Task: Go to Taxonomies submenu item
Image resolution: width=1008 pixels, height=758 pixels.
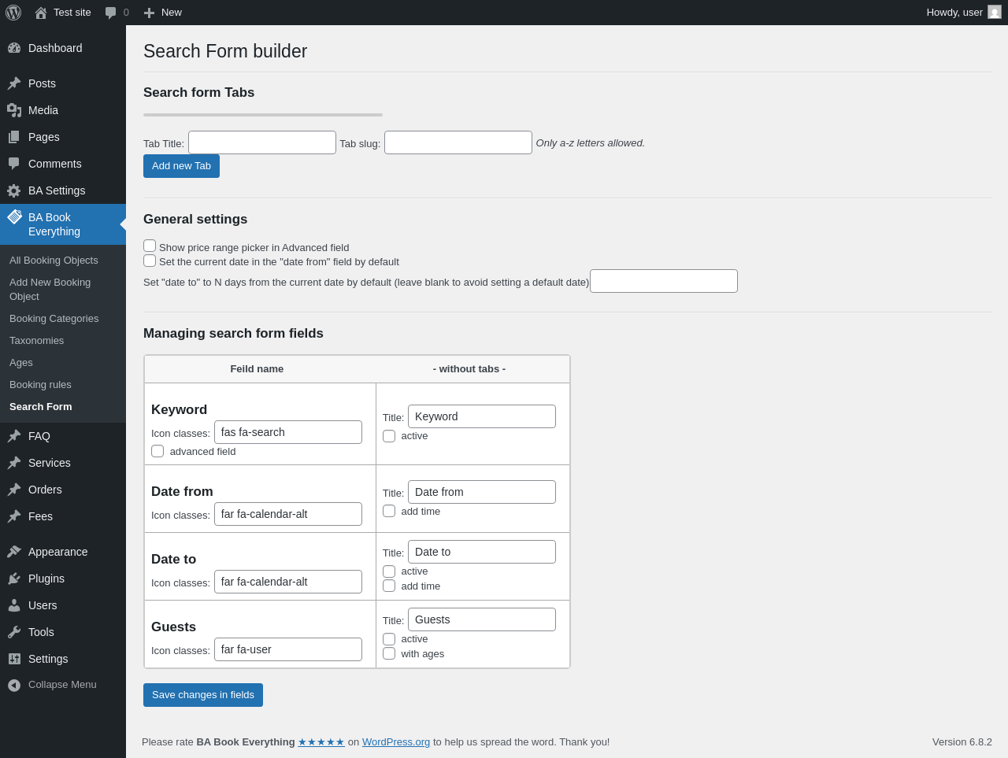Action: click(36, 341)
